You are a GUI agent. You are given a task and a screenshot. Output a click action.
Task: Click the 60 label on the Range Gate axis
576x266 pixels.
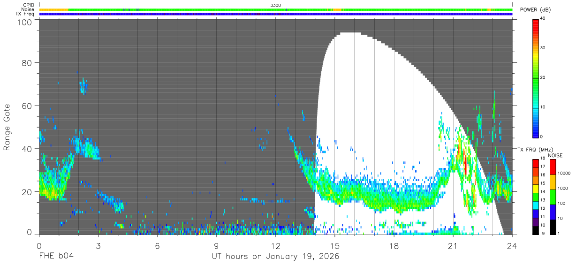pyautogui.click(x=27, y=106)
